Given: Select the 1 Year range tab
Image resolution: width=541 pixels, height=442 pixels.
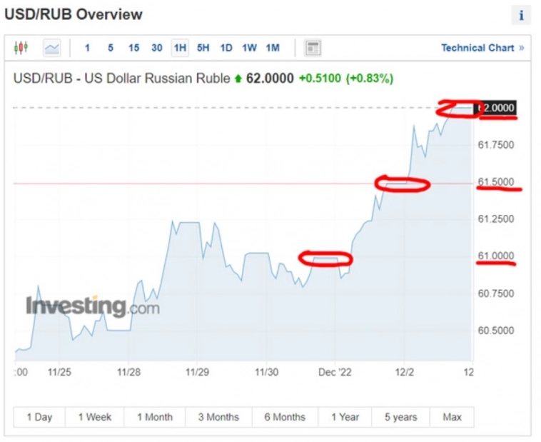Looking at the screenshot, I should point(345,417).
